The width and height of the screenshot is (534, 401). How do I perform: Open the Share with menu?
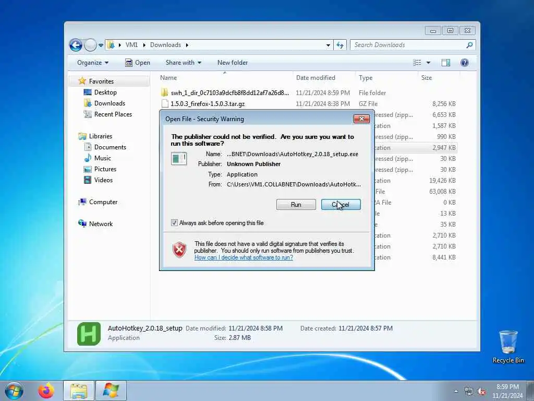[183, 63]
